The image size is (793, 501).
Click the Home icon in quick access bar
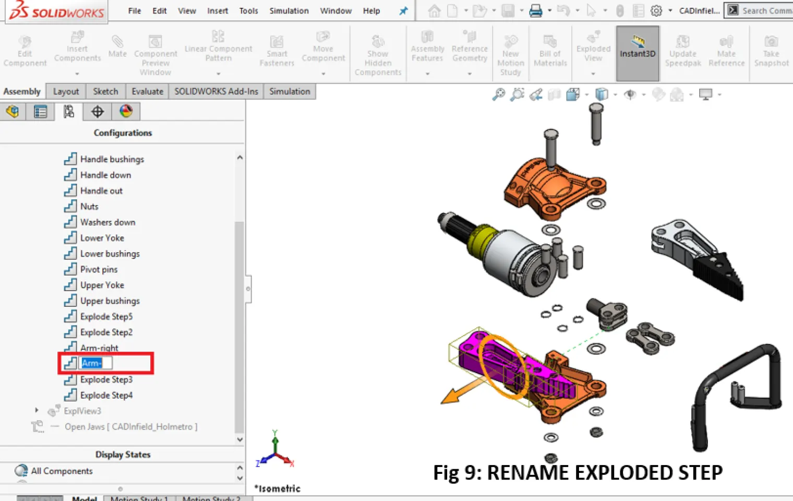pos(434,10)
